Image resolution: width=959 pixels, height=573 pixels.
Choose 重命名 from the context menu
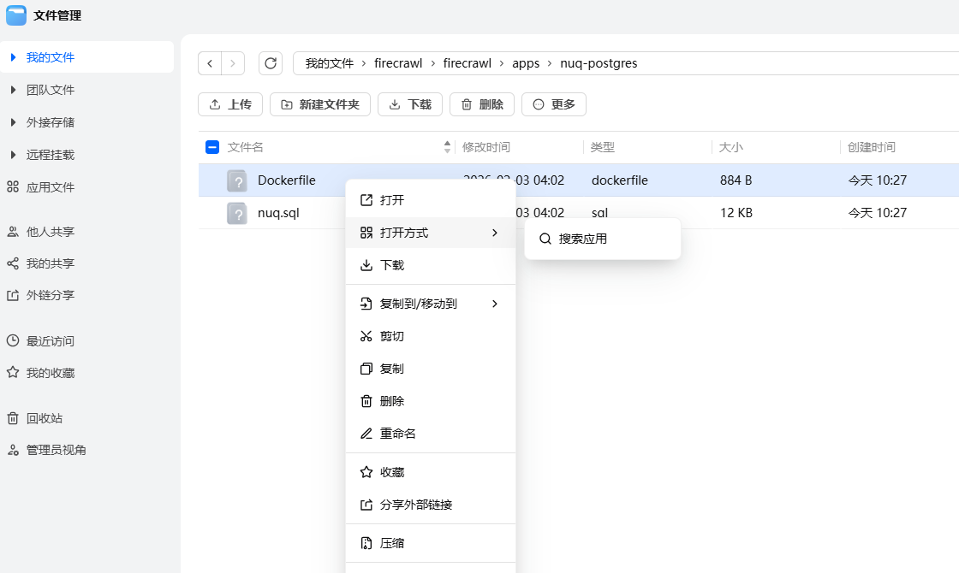click(x=398, y=433)
